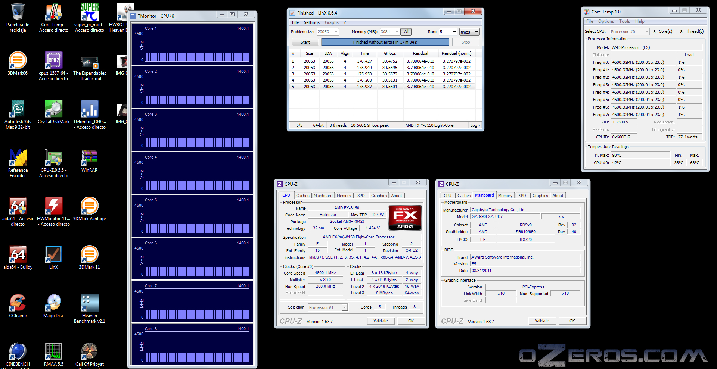
Task: Launch aida64 Acceso directo icon
Action: pyautogui.click(x=18, y=212)
